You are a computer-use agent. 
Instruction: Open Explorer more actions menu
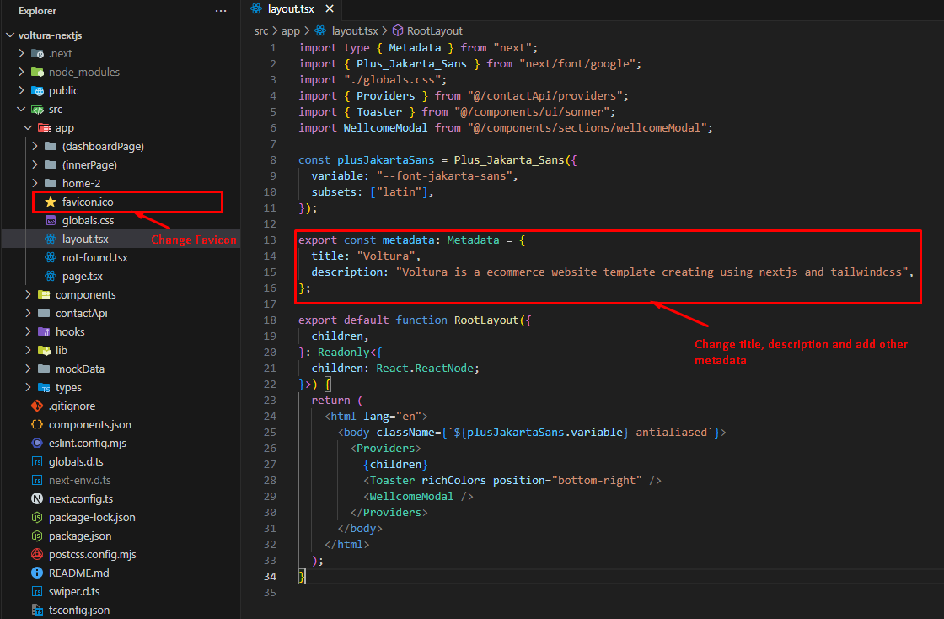220,10
